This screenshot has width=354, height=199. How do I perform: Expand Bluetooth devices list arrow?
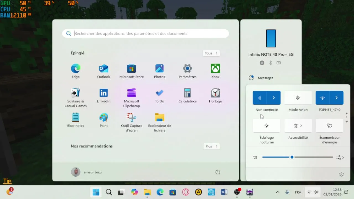tap(274, 98)
